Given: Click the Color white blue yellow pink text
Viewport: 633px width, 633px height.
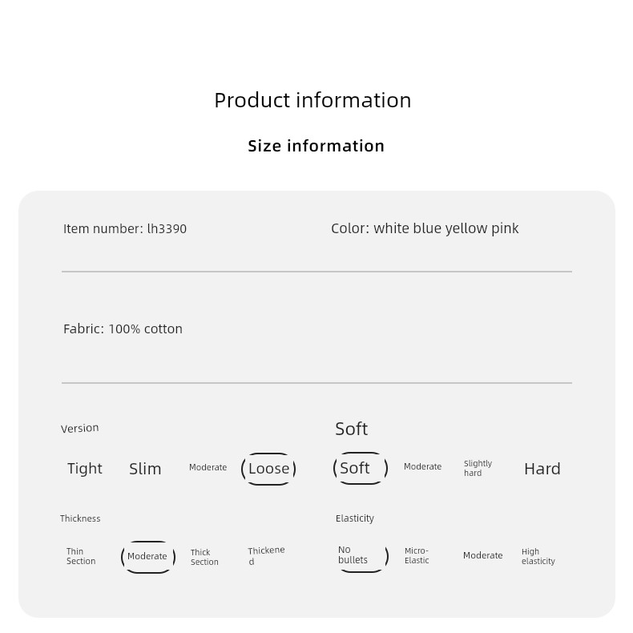Looking at the screenshot, I should coord(425,228).
